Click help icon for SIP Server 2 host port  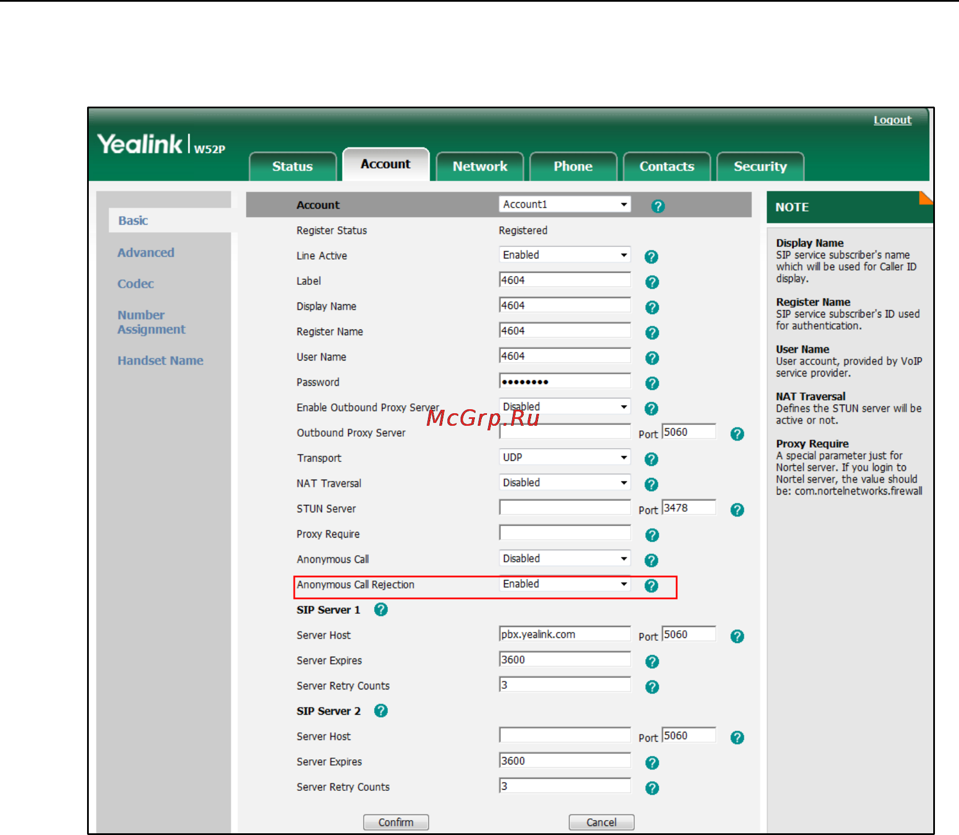click(737, 738)
